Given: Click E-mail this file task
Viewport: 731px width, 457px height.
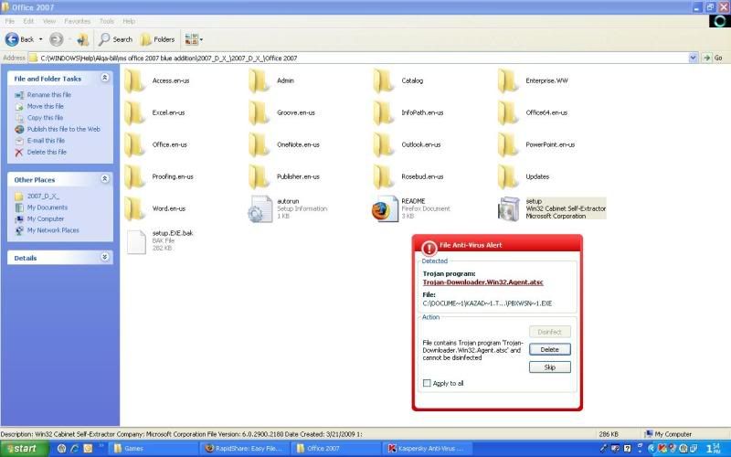Looking at the screenshot, I should 46,141.
